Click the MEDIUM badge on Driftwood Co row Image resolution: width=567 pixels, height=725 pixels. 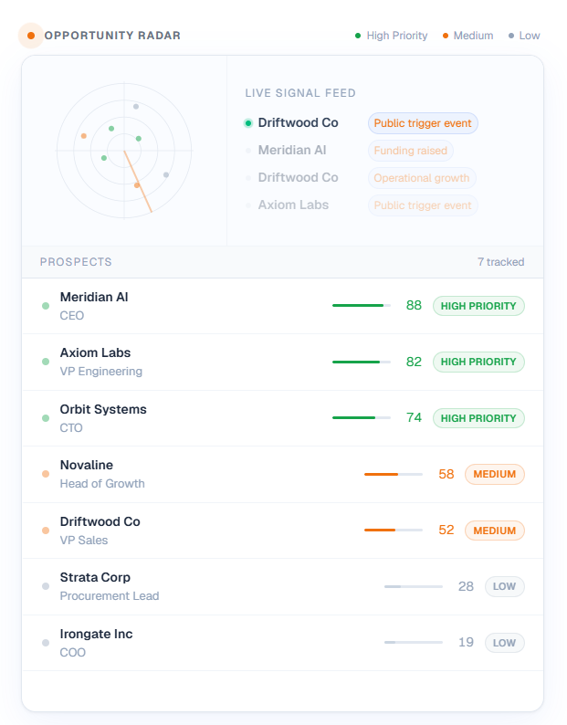coord(494,531)
